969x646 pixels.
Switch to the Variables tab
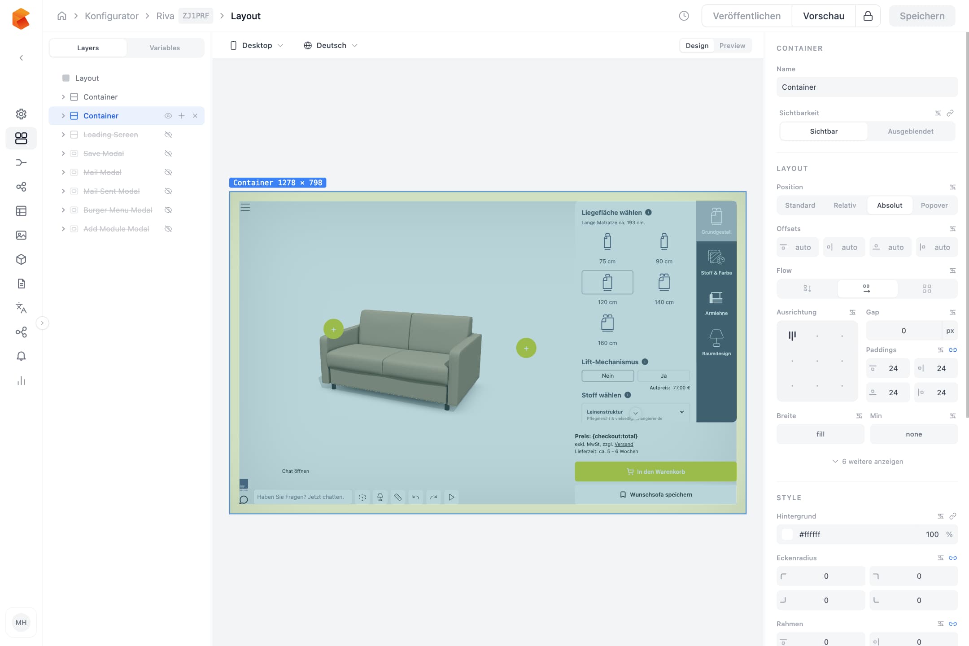[165, 48]
